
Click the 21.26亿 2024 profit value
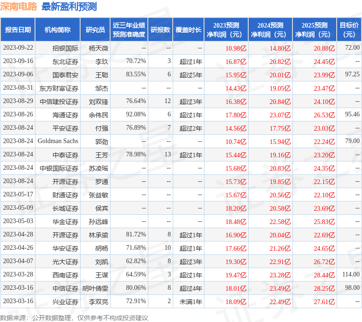click(x=280, y=248)
